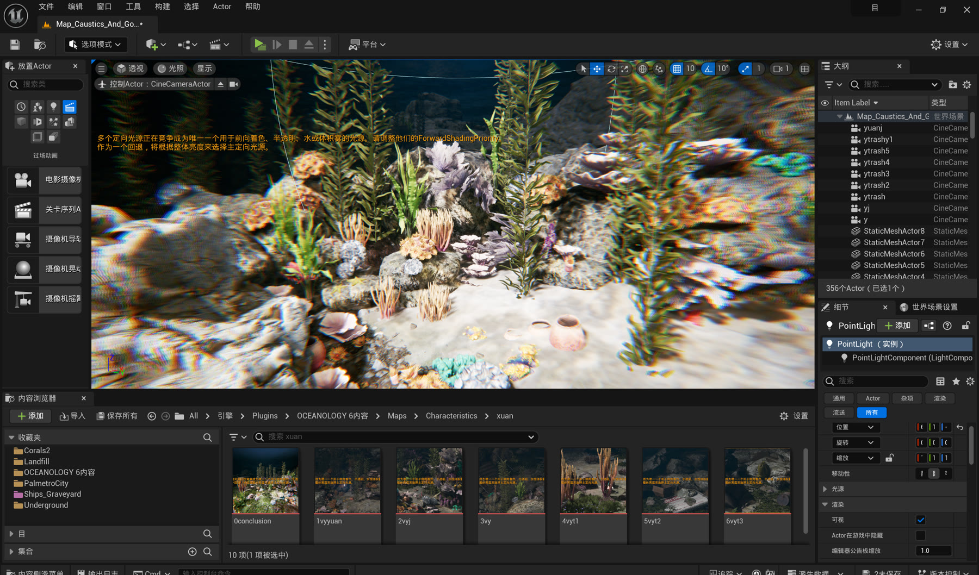Open the 0conclusion map thumbnail

pyautogui.click(x=265, y=480)
